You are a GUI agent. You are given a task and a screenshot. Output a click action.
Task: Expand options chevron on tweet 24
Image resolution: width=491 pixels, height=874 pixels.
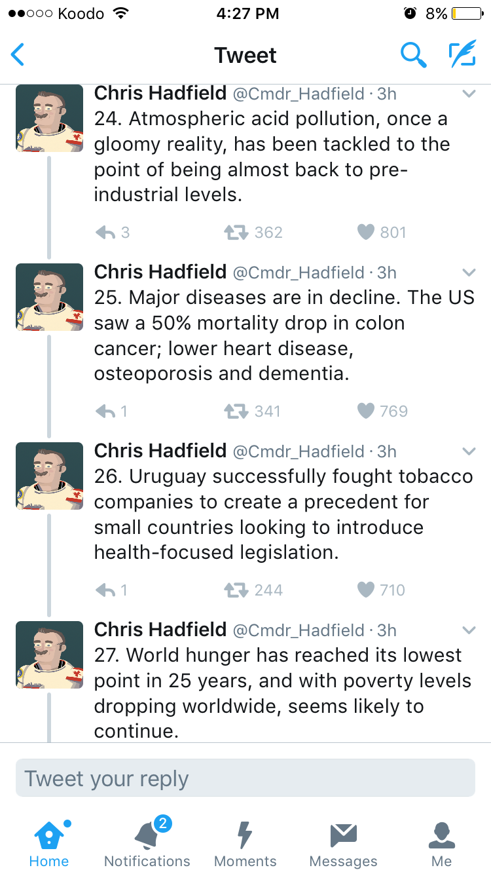[469, 94]
